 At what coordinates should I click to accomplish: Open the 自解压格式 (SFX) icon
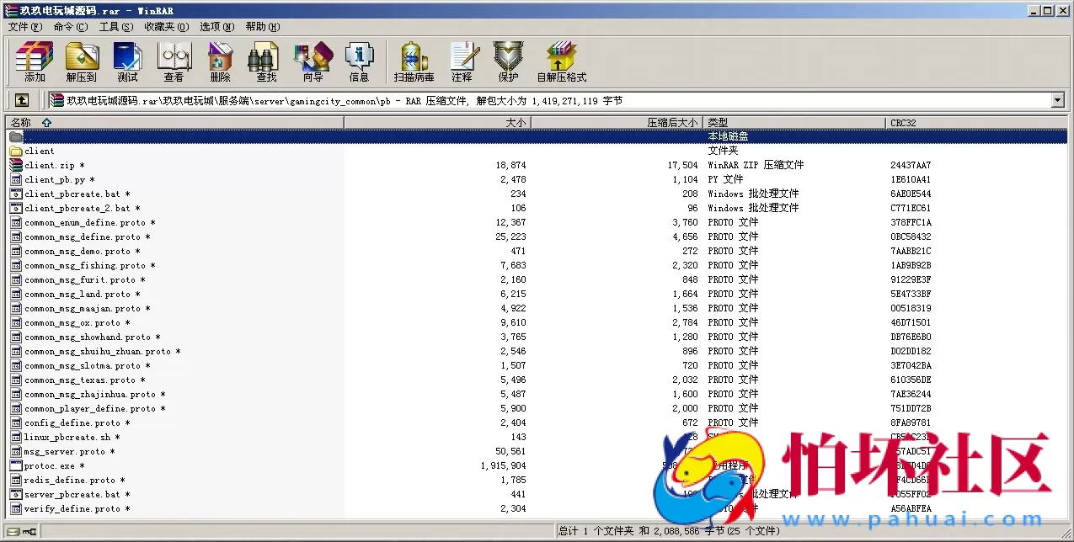(x=561, y=61)
